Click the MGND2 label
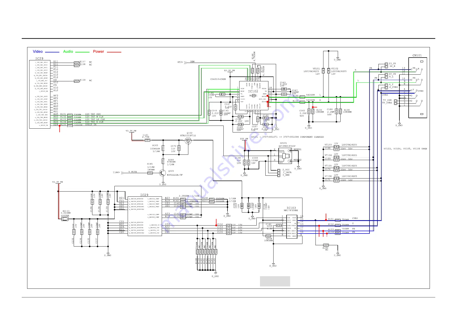 pos(297,160)
